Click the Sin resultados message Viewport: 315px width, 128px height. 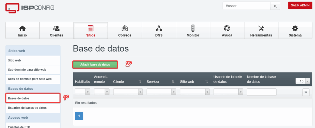point(86,103)
